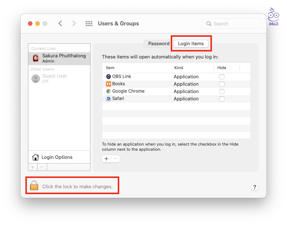
Task: Enable the Hide checkbox for OBS Link
Action: click(x=222, y=77)
